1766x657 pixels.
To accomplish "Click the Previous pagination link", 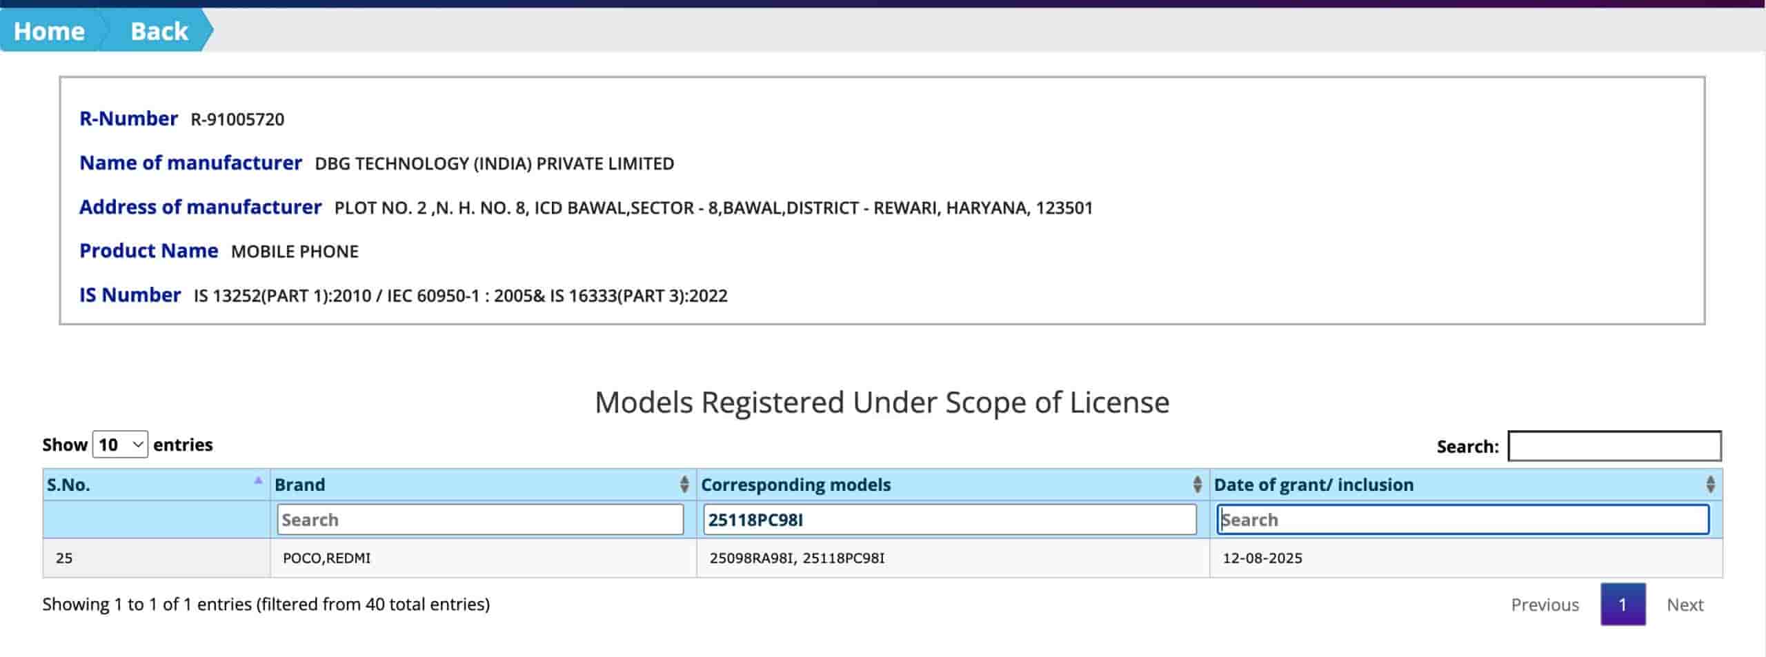I will coord(1545,604).
